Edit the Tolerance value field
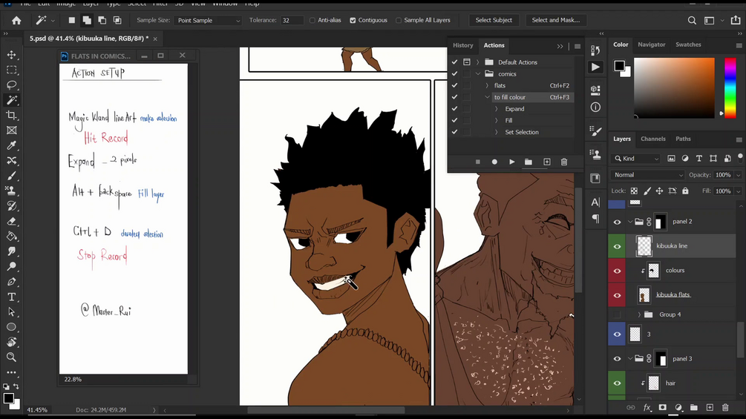The image size is (746, 419). tap(292, 21)
